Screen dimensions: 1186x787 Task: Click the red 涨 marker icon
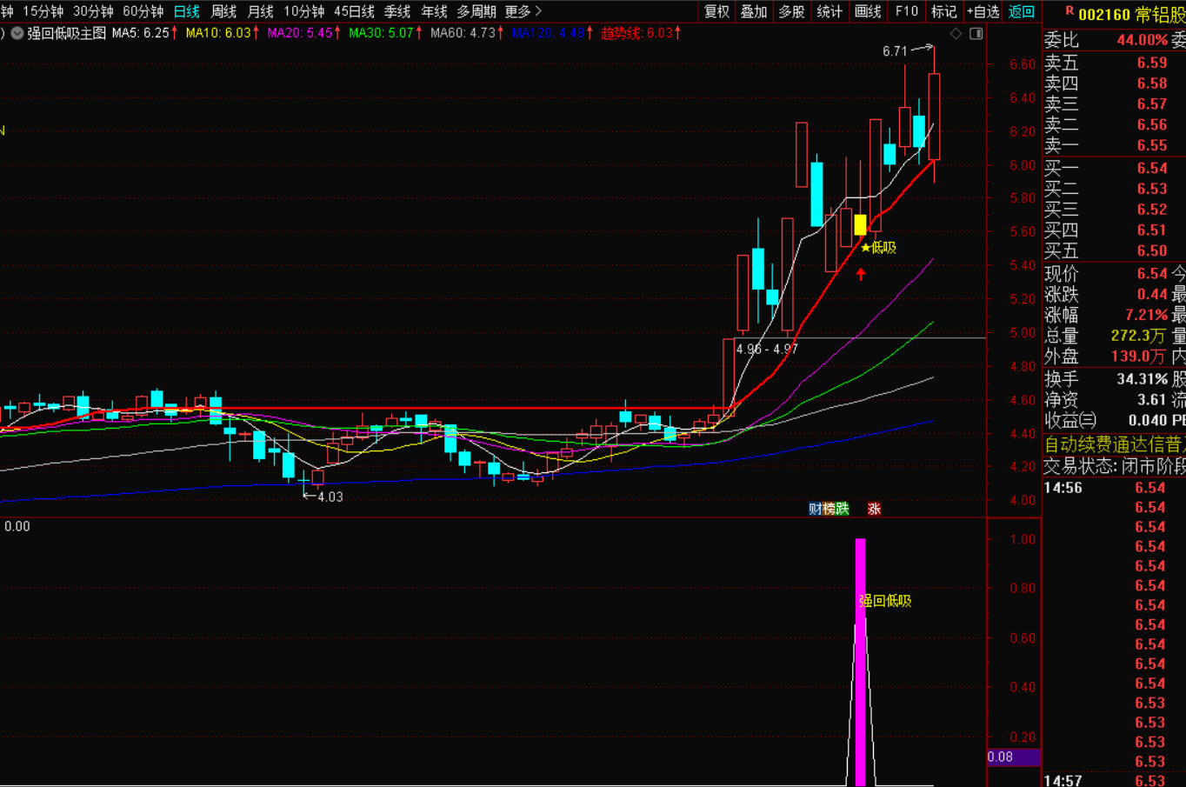pyautogui.click(x=874, y=509)
